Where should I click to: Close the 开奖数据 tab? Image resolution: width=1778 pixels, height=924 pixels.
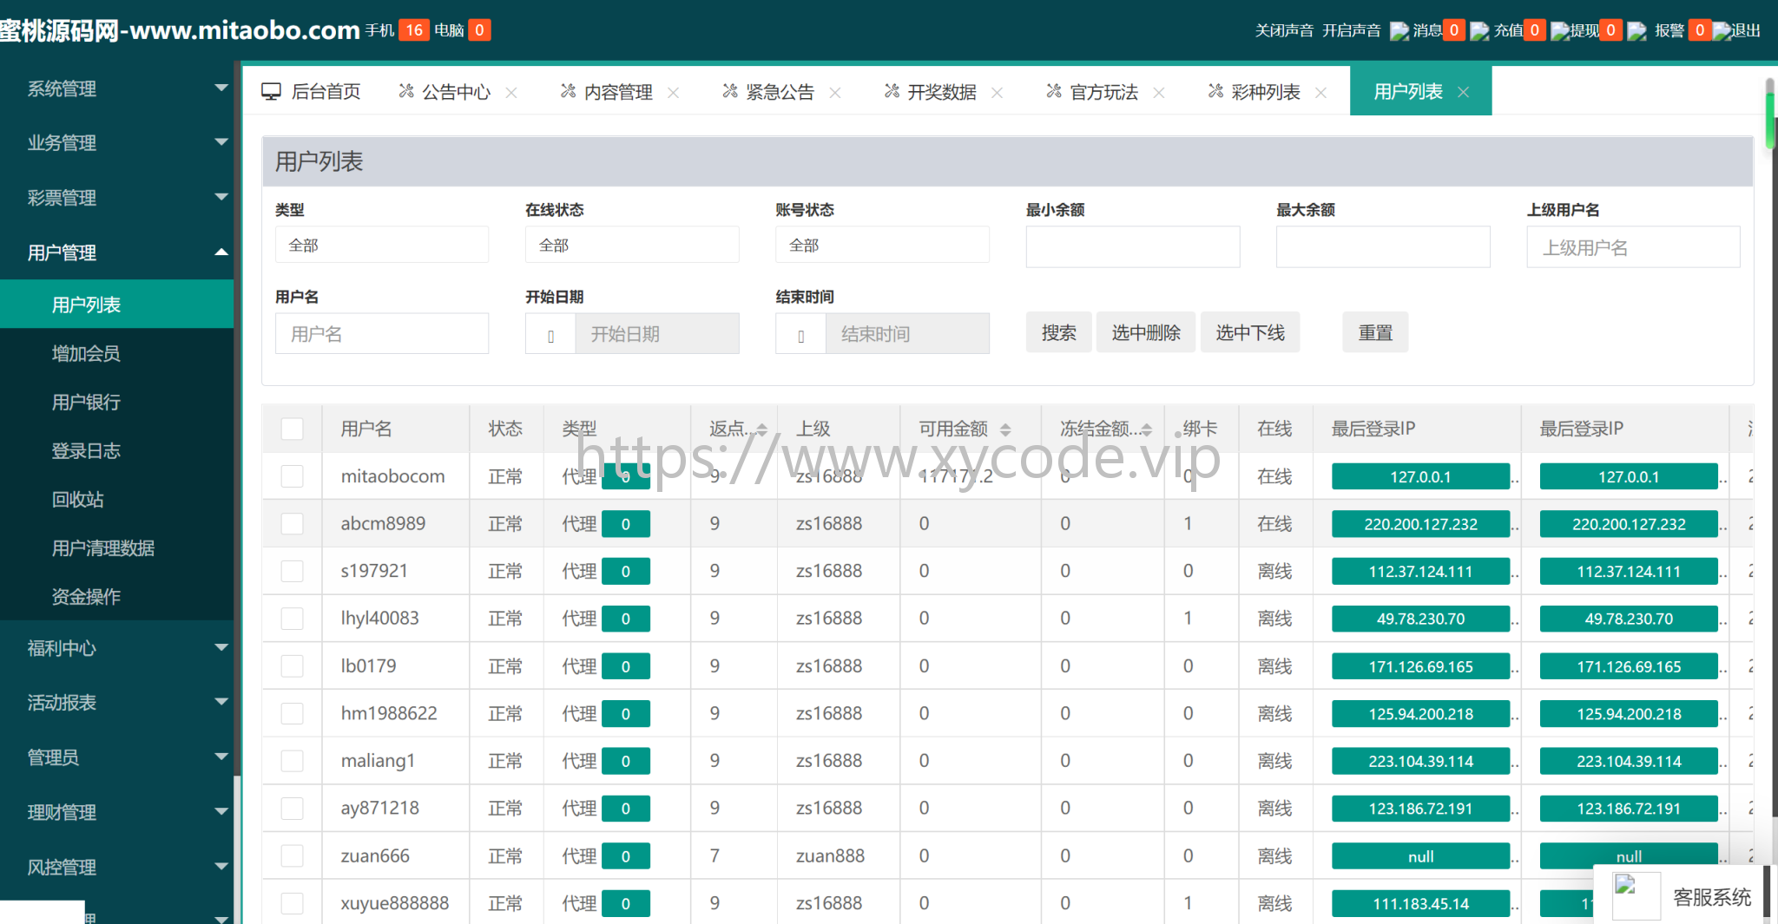point(997,93)
